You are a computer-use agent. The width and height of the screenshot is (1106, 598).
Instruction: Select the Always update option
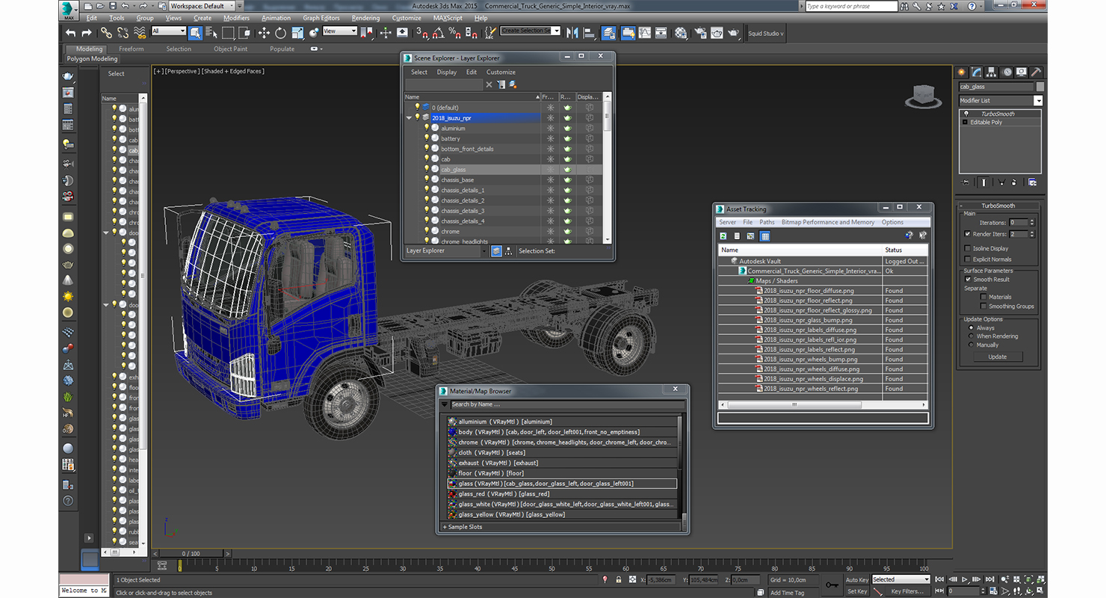971,327
